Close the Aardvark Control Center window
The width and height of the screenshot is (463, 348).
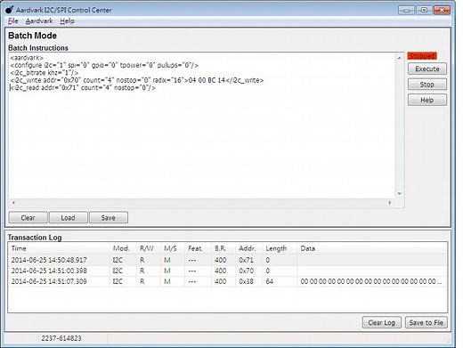(442, 10)
